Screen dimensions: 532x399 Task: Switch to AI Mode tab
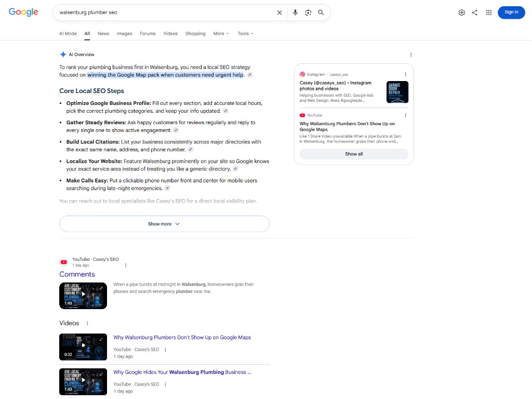(68, 34)
